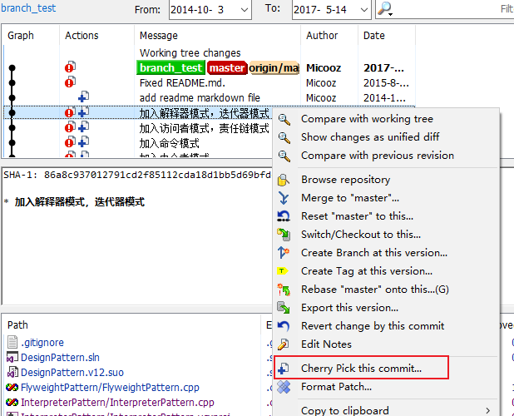Image resolution: width=514 pixels, height=416 pixels.
Task: Click the Browse repository icon
Action: pyautogui.click(x=284, y=180)
